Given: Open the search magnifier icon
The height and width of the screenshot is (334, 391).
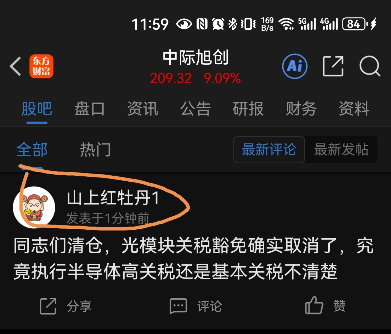Looking at the screenshot, I should click(370, 66).
